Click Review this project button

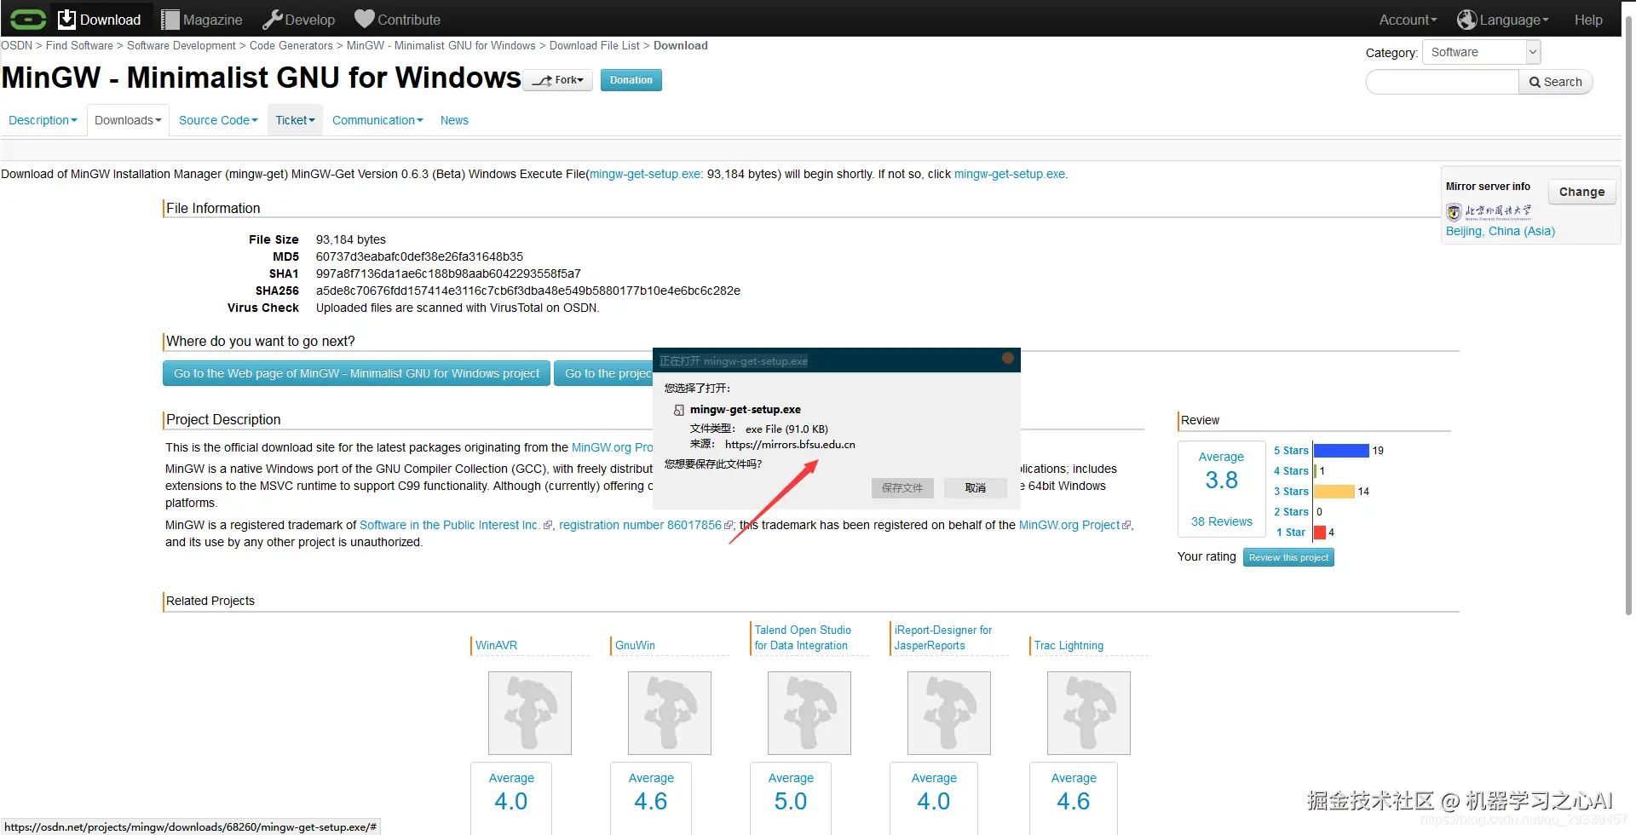(x=1289, y=557)
